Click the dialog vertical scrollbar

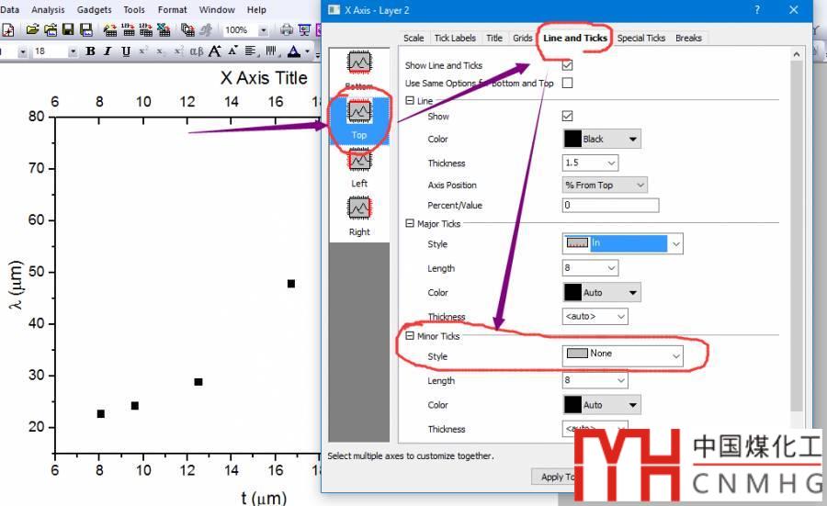797,237
